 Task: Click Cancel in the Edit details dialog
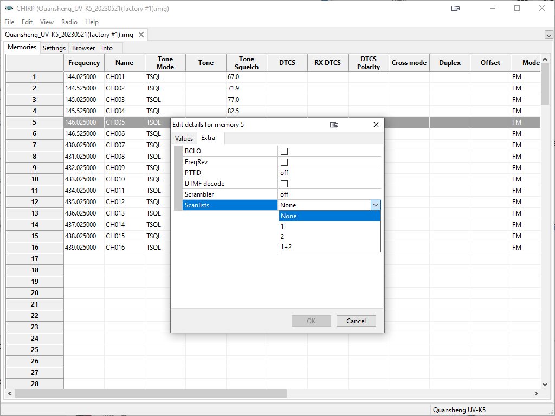pyautogui.click(x=356, y=321)
